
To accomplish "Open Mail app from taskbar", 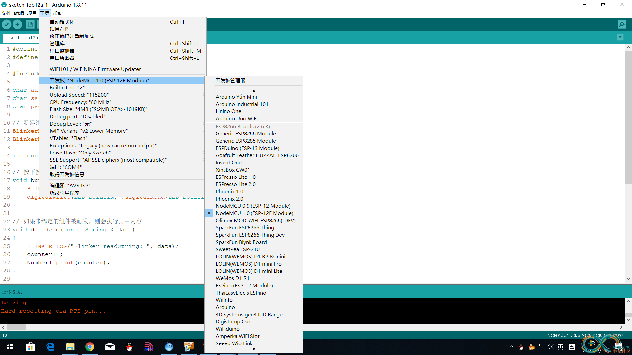I will point(109,347).
